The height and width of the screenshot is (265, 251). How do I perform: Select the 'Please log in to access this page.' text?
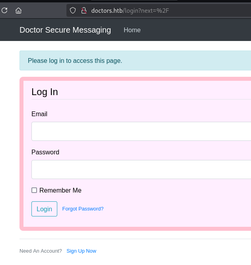click(75, 60)
